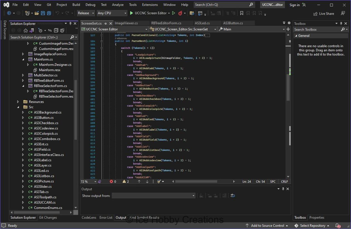351x229 pixels.
Task: Click the Save All icon
Action: 49,13
